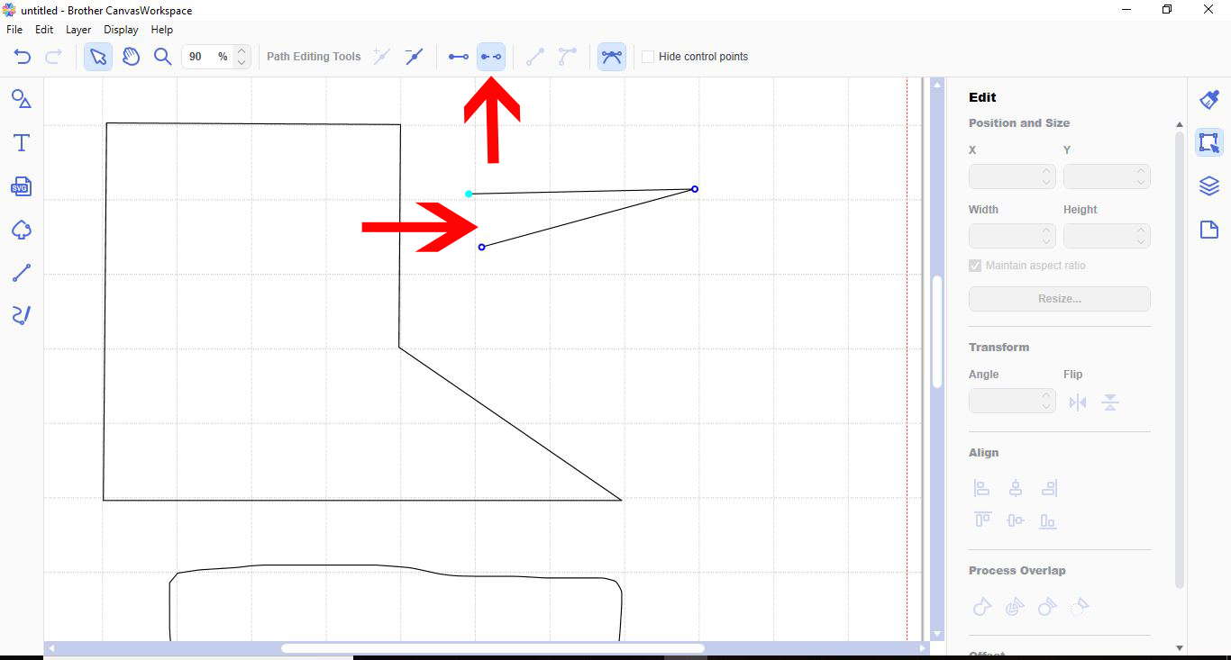Increase the X position stepper
This screenshot has height=660, width=1231.
point(1046,170)
